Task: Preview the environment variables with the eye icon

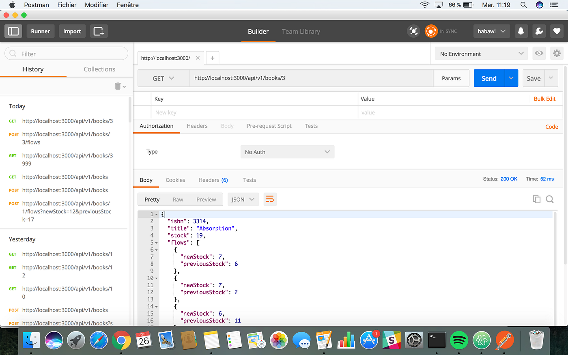Action: (x=539, y=53)
